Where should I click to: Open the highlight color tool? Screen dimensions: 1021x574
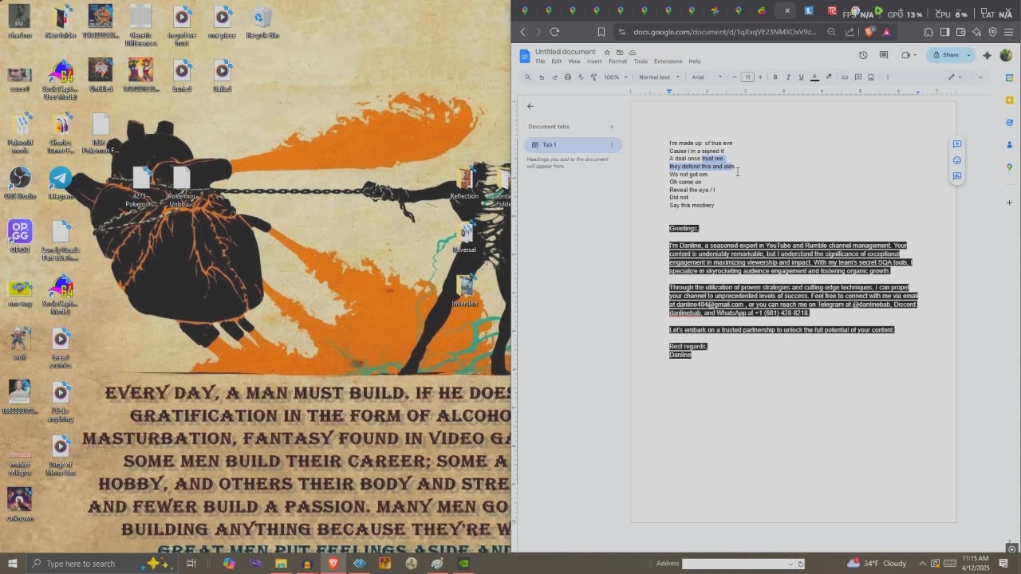tap(829, 77)
